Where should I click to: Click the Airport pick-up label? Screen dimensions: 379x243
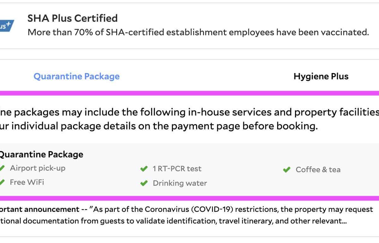pos(38,168)
